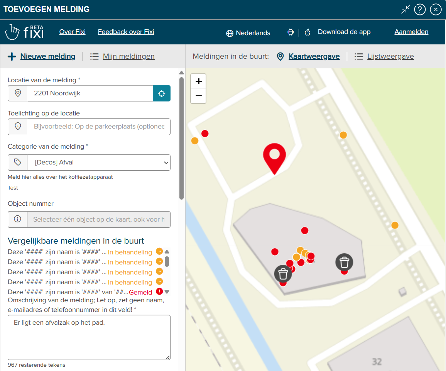
Task: Zoom out the map with minus button
Action: click(x=199, y=96)
